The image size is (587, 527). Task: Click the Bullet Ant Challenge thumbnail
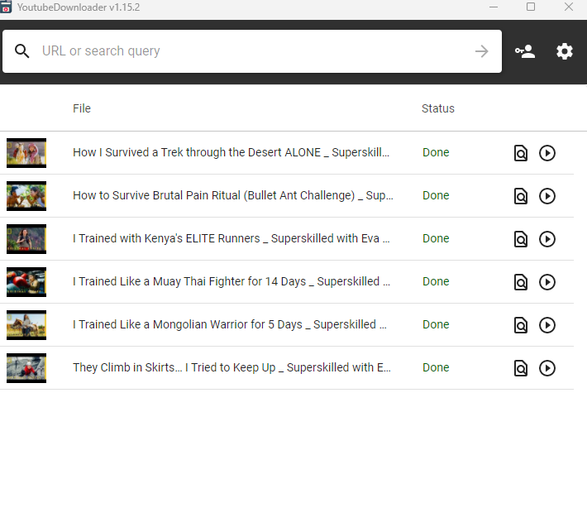pyautogui.click(x=26, y=196)
